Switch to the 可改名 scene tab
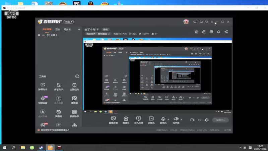The image size is (268, 151). point(67,30)
